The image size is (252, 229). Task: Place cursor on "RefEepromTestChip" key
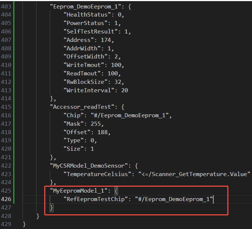click(94, 199)
